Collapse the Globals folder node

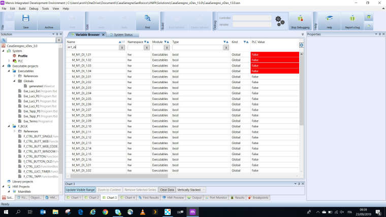click(x=14, y=81)
